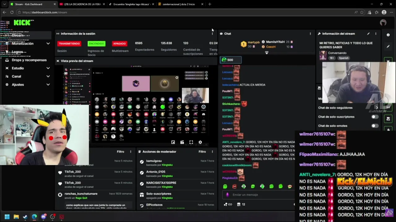Open Kingteka link under kamuigosu ban
396x222 pixels.
tap(167, 165)
